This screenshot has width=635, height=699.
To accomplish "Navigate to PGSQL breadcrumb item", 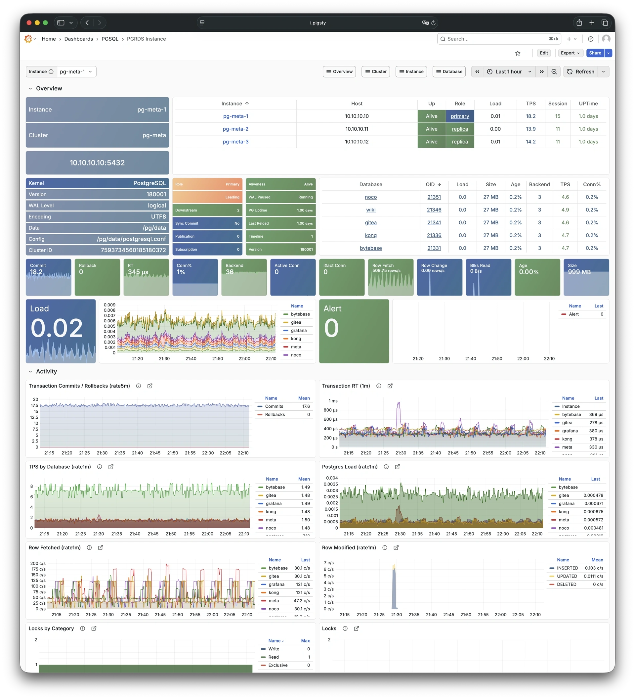I will 110,39.
